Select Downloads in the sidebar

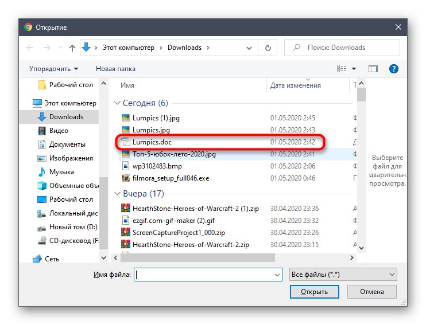tap(59, 117)
